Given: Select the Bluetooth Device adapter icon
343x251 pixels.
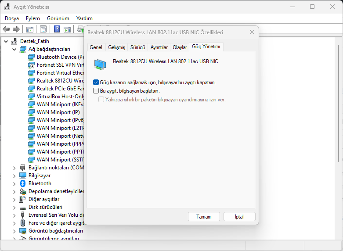Looking at the screenshot, I should 31,57.
